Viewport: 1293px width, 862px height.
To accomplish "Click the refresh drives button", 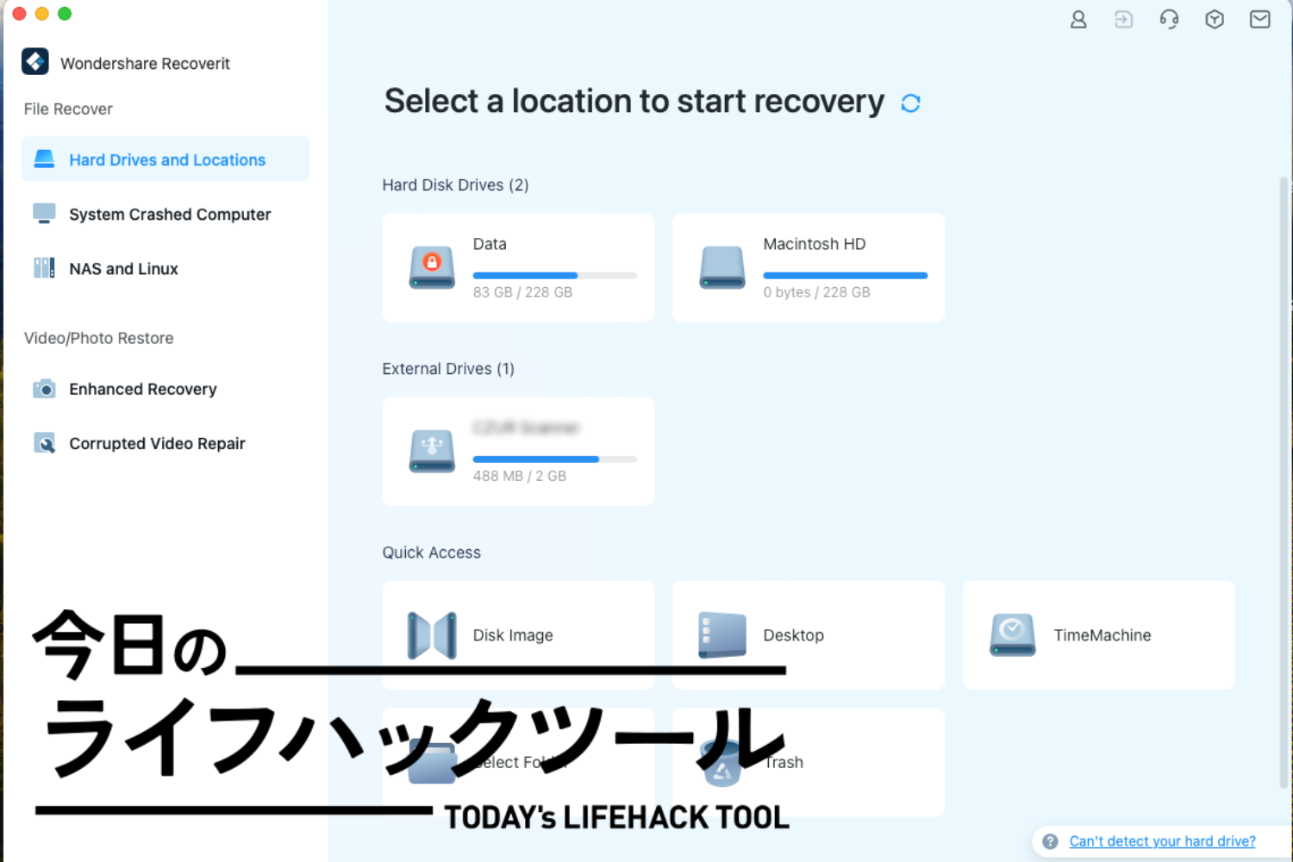I will (911, 103).
